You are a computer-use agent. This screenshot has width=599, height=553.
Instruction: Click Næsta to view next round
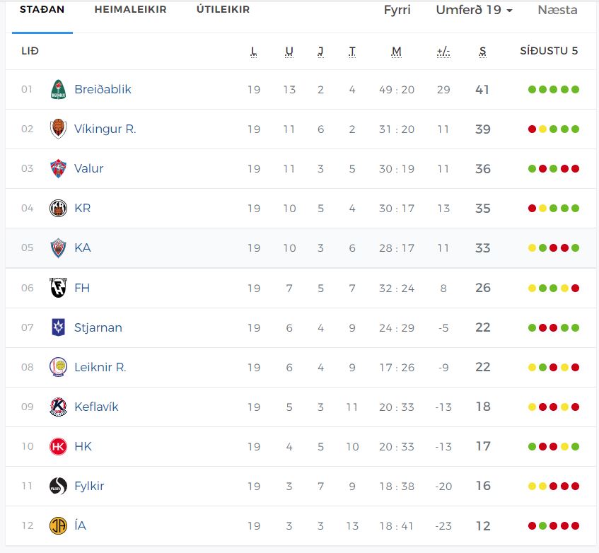click(x=557, y=10)
